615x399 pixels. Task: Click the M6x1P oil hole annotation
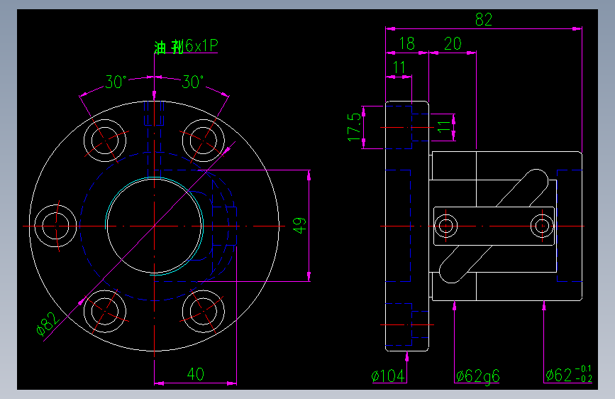(186, 46)
